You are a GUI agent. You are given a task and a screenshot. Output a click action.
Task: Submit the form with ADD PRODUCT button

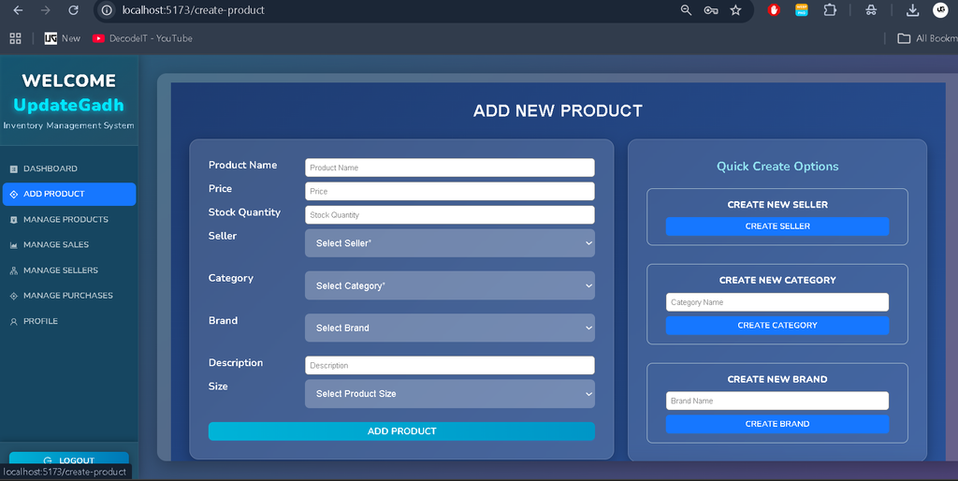(x=401, y=430)
